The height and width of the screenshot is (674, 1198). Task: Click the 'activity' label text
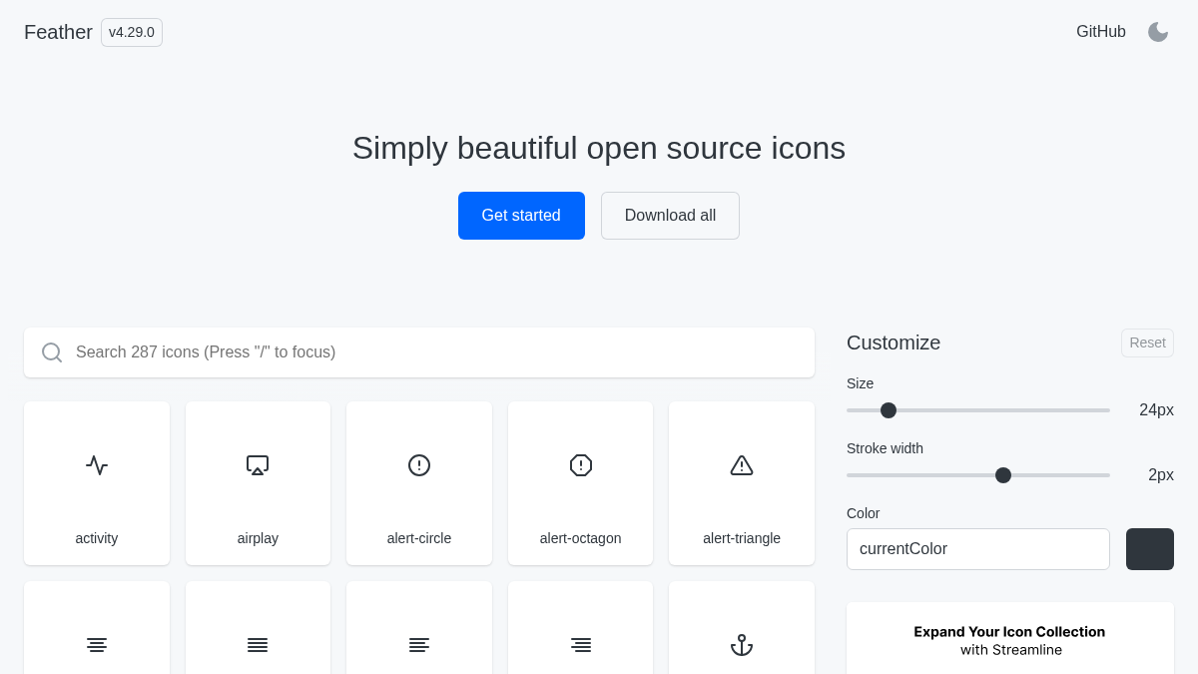97,538
